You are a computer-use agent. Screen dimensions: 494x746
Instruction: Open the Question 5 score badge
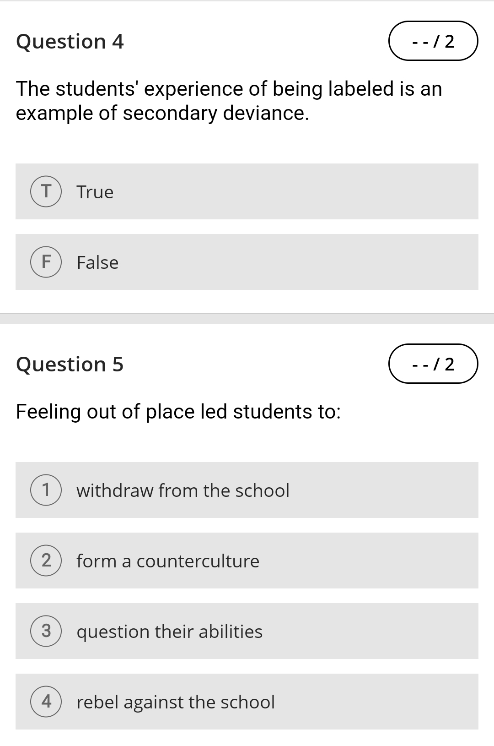click(432, 364)
